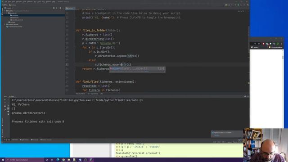Click collapse all icon in Project panel

pos(57,8)
